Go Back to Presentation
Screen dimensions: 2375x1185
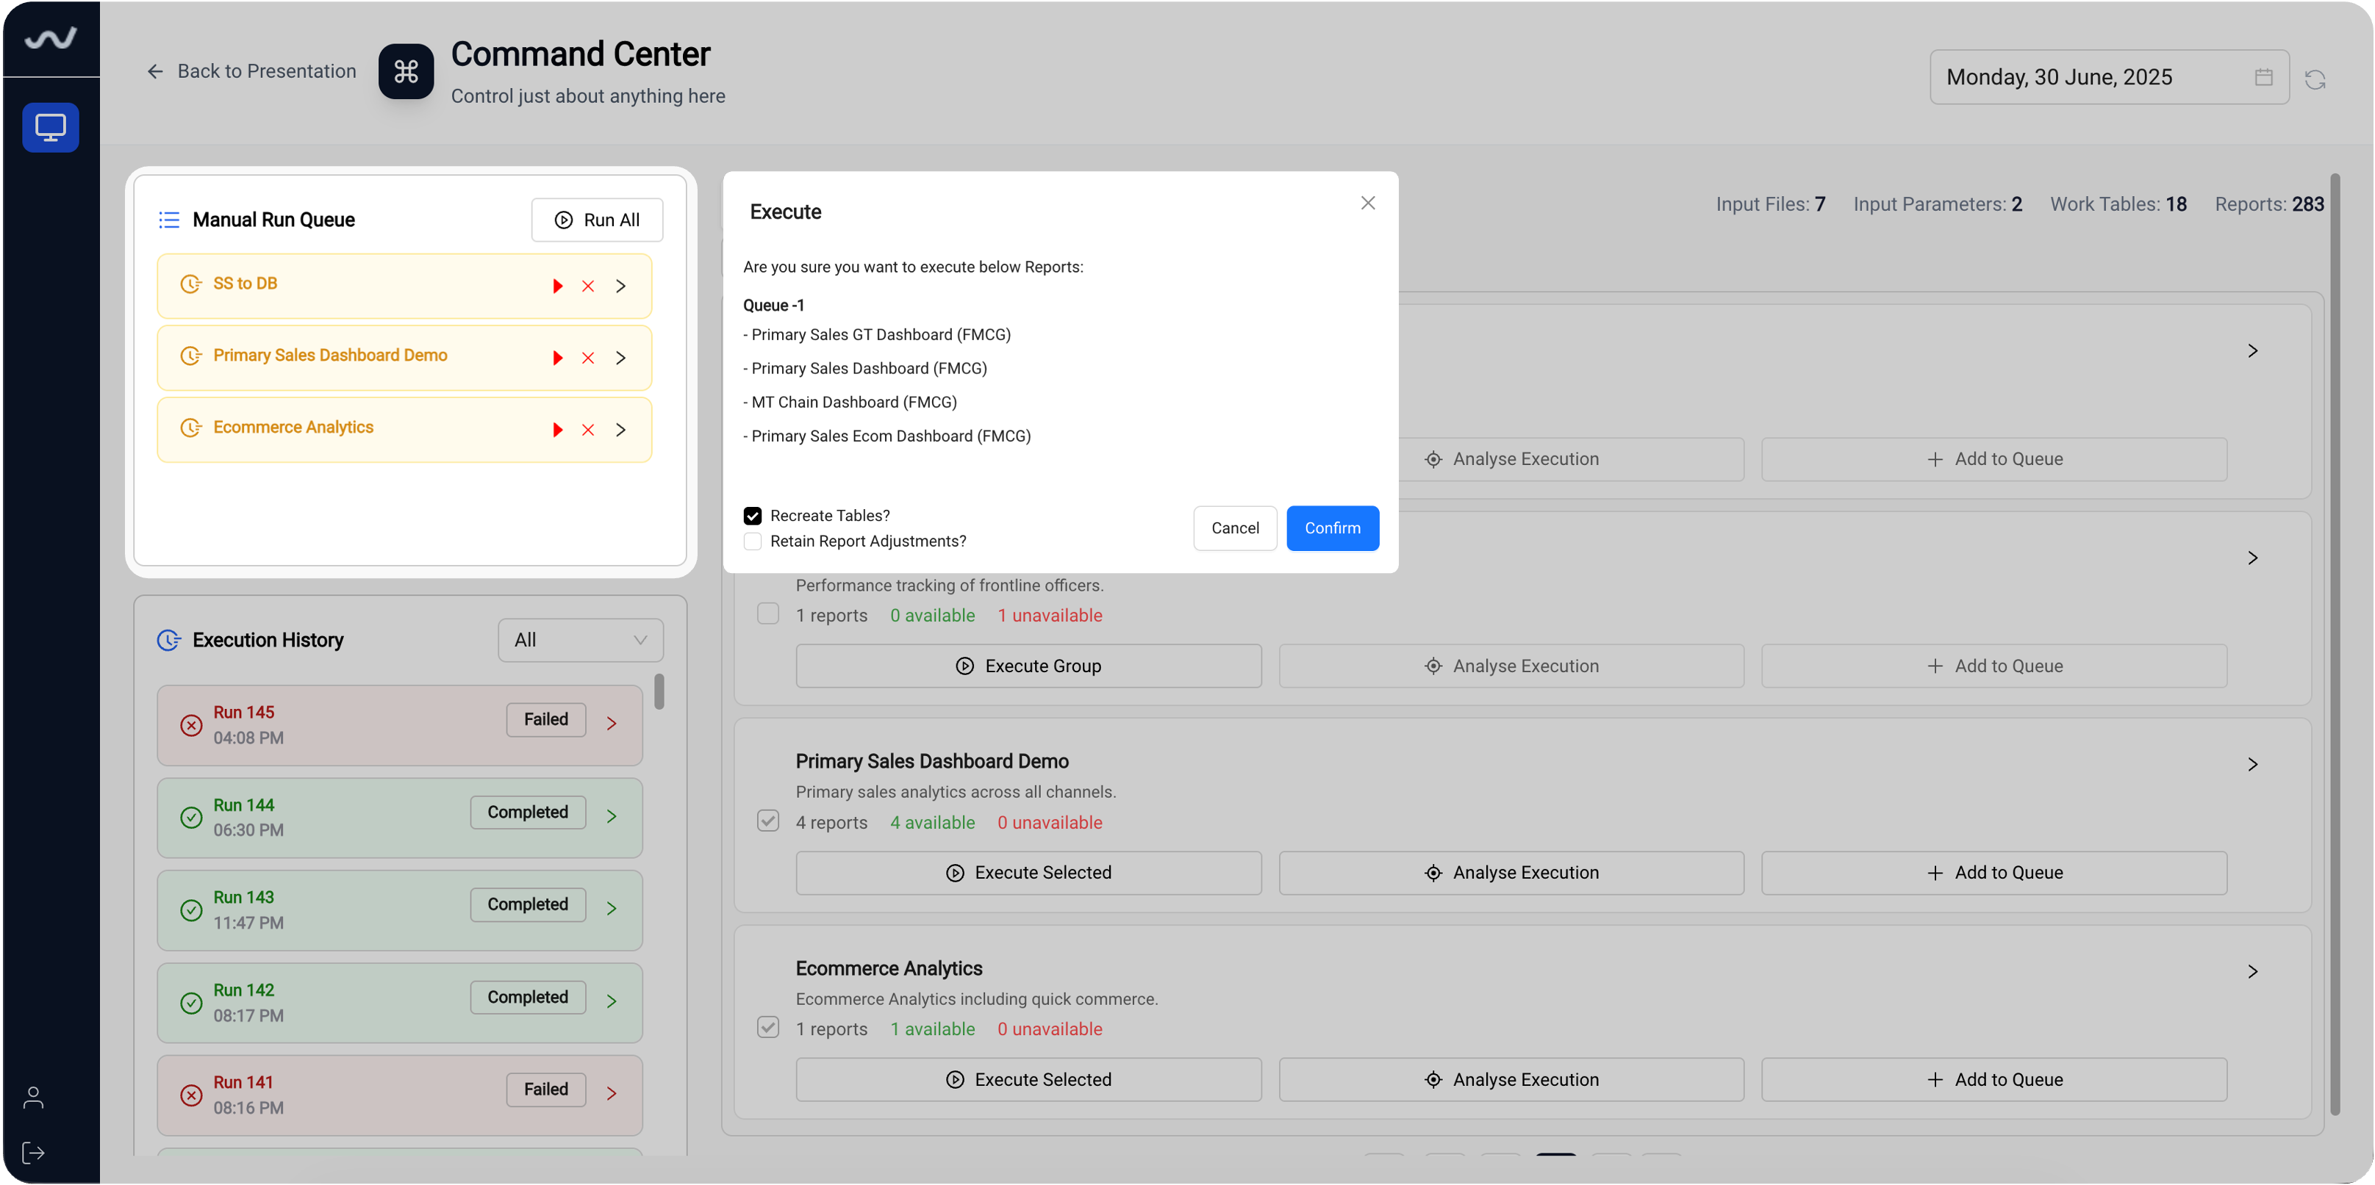pyautogui.click(x=251, y=71)
